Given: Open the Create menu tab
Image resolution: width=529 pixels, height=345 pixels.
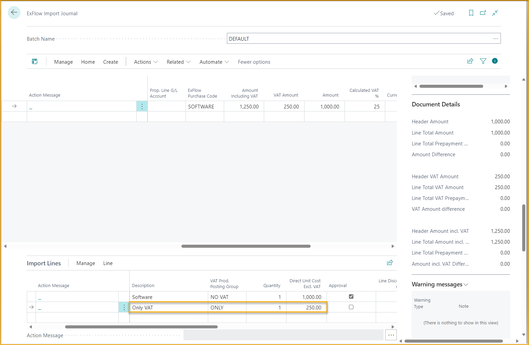Looking at the screenshot, I should [111, 62].
